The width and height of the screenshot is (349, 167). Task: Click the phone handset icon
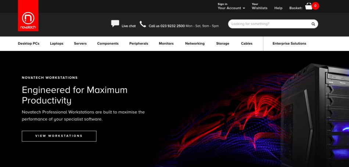pos(143,24)
